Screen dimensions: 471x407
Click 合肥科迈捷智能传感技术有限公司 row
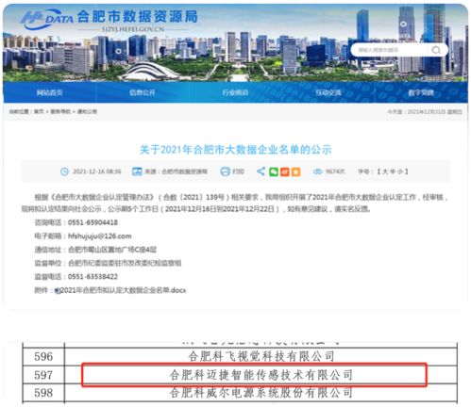point(261,375)
